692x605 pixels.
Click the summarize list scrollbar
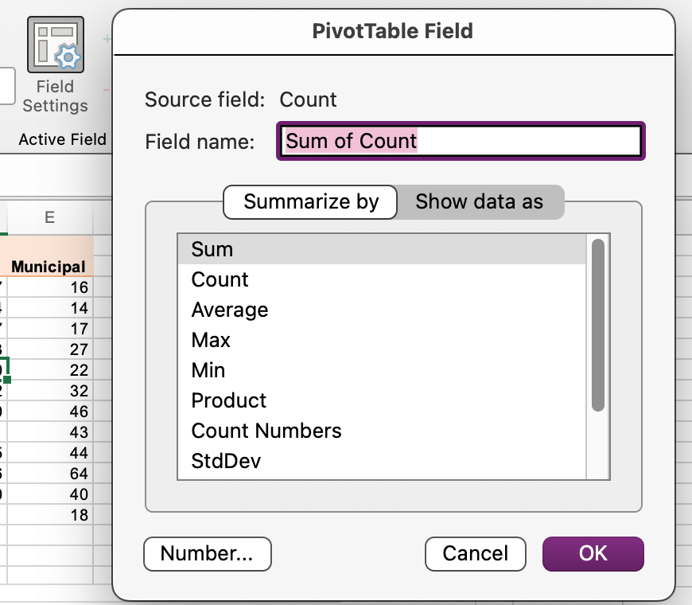pos(598,325)
